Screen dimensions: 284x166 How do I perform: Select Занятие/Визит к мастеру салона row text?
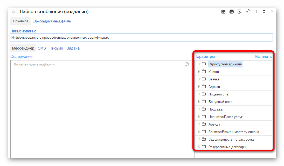[x=234, y=132]
